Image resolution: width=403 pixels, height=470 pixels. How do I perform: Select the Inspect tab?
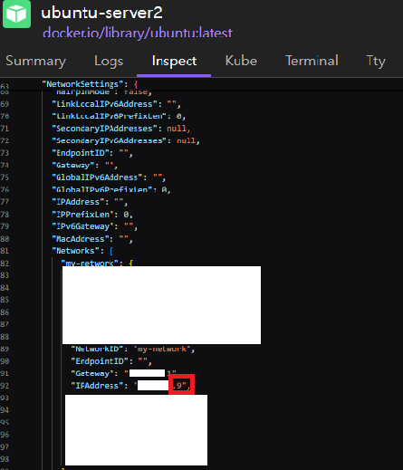[x=174, y=62]
